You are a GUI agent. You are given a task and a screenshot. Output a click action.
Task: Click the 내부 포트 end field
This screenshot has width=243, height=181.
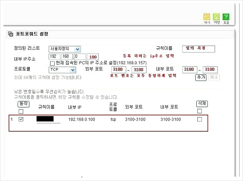(210, 69)
